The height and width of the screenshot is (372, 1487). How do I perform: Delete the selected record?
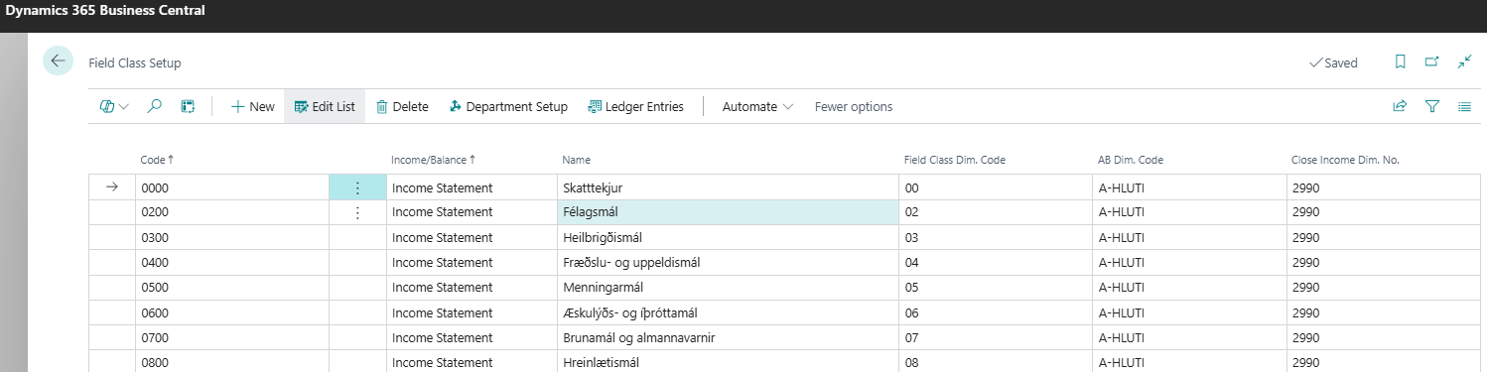402,106
